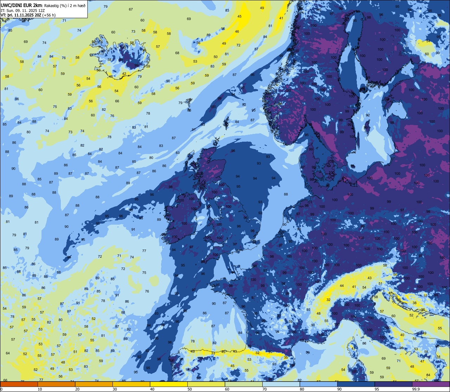Click the '70' legend scale label
Screen dimensions: 450x392
tap(264, 389)
